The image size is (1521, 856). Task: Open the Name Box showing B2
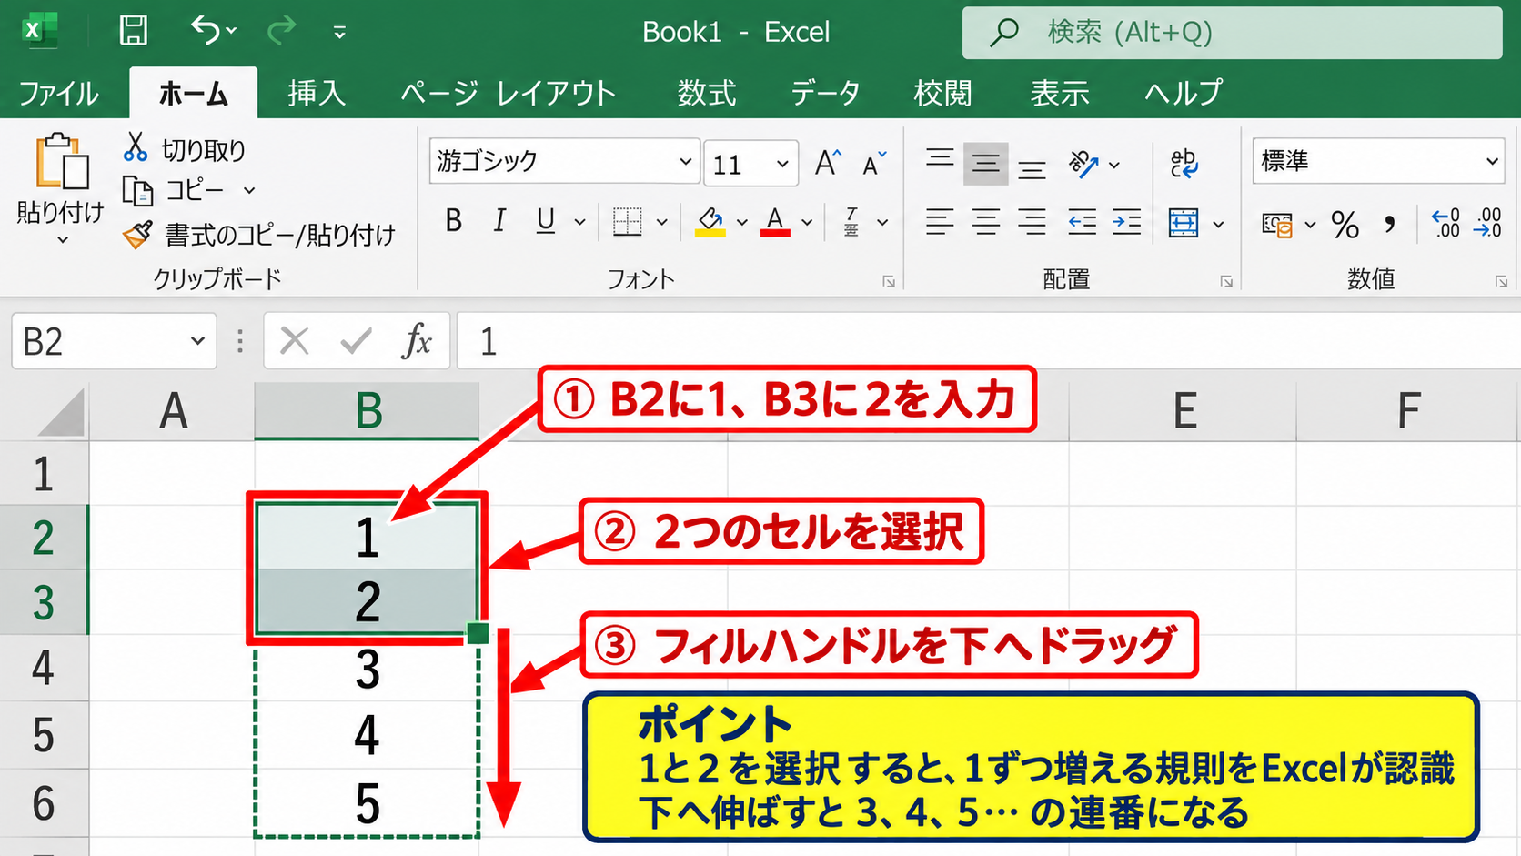[114, 341]
